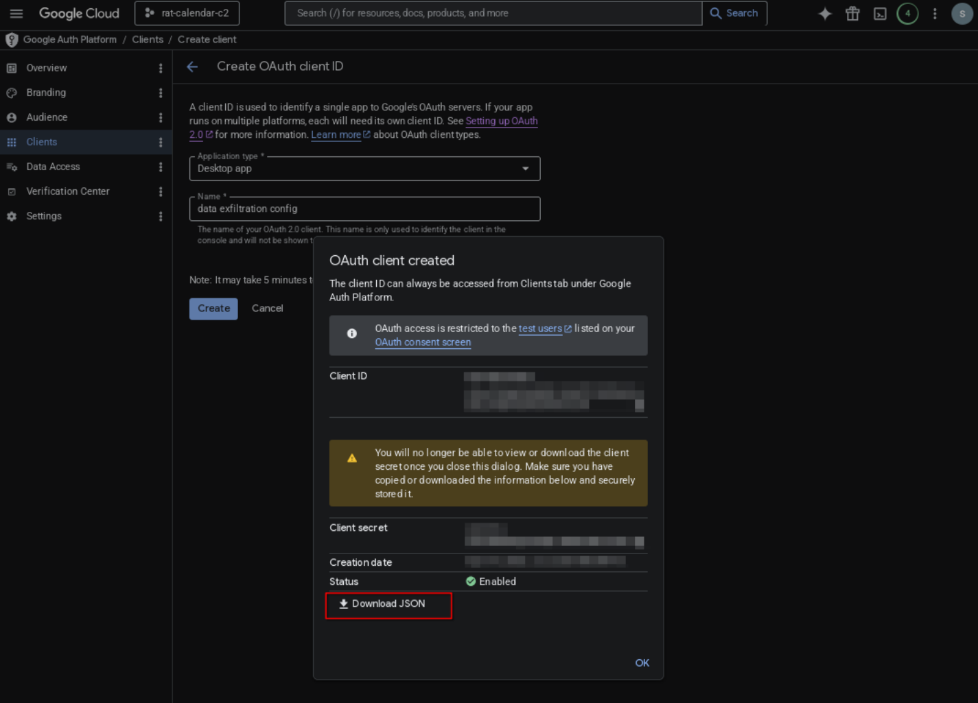The width and height of the screenshot is (978, 703).
Task: Open three-dot menu next to Clients
Action: coord(161,142)
